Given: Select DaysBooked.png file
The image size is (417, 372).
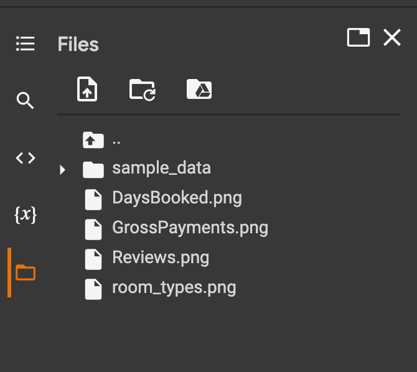Looking at the screenshot, I should [177, 198].
